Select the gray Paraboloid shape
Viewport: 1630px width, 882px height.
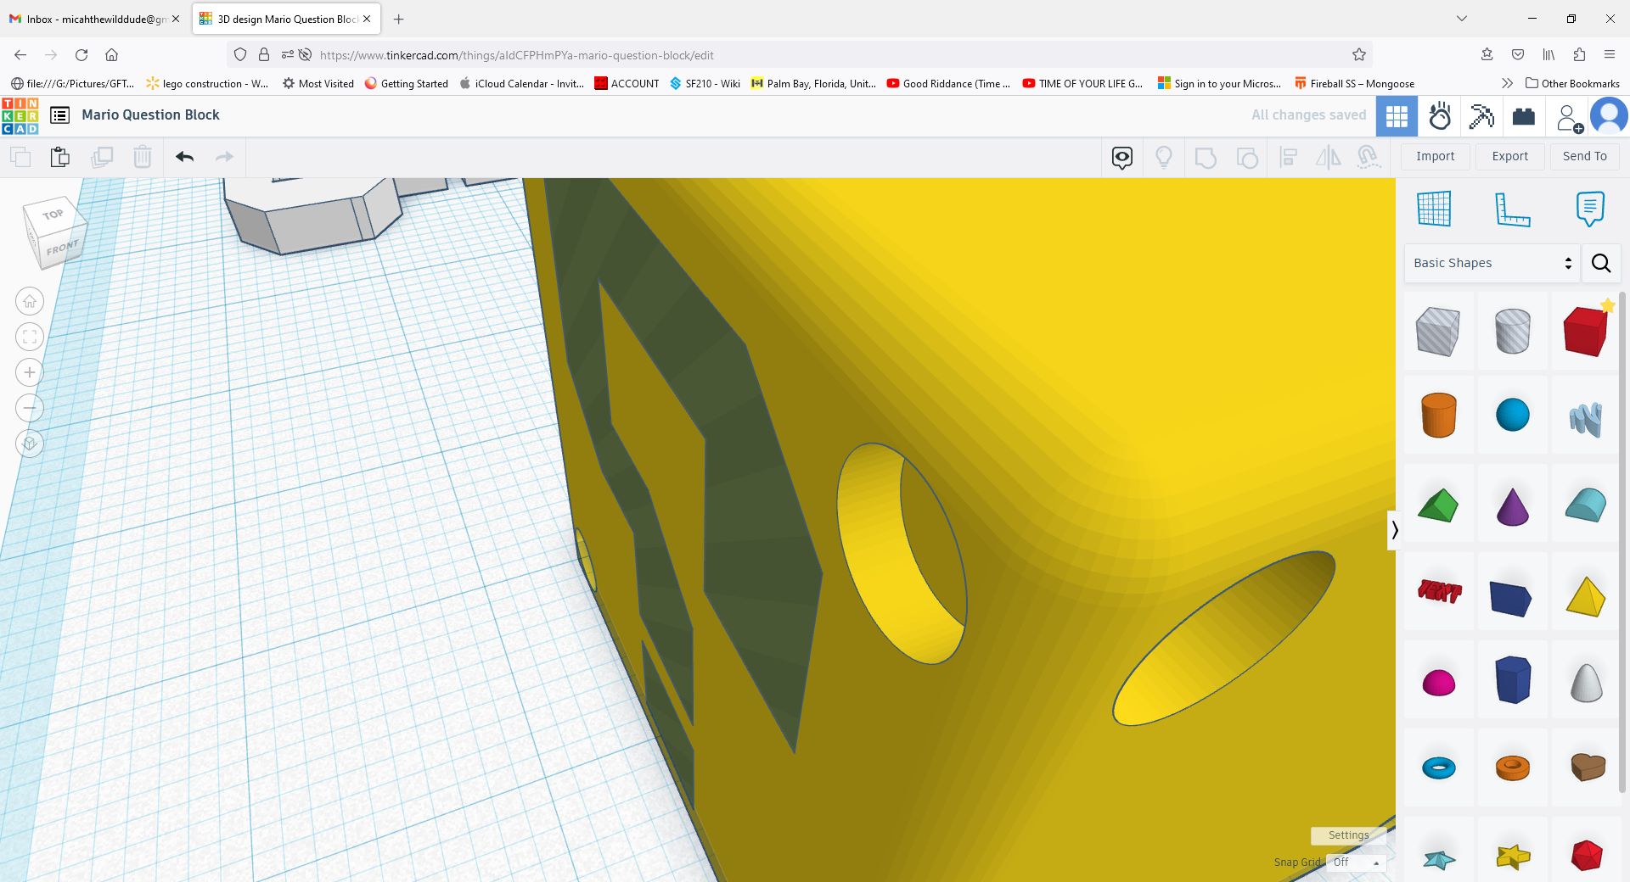pos(1585,682)
